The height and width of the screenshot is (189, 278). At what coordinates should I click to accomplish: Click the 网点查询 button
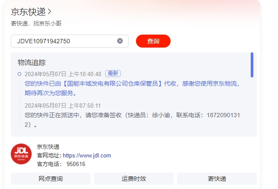pos(51,179)
